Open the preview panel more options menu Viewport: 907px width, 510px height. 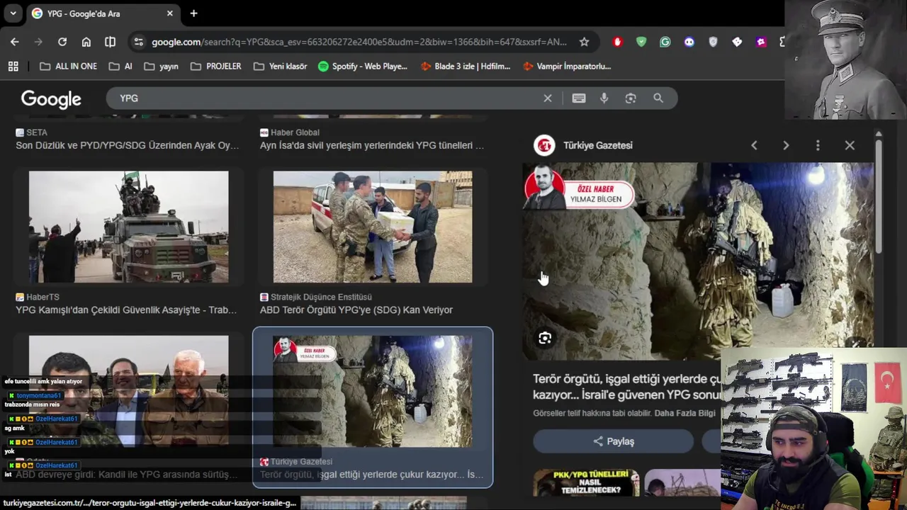point(818,145)
